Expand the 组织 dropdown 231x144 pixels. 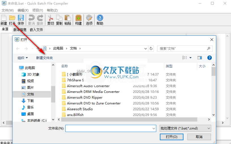[x=23, y=58]
